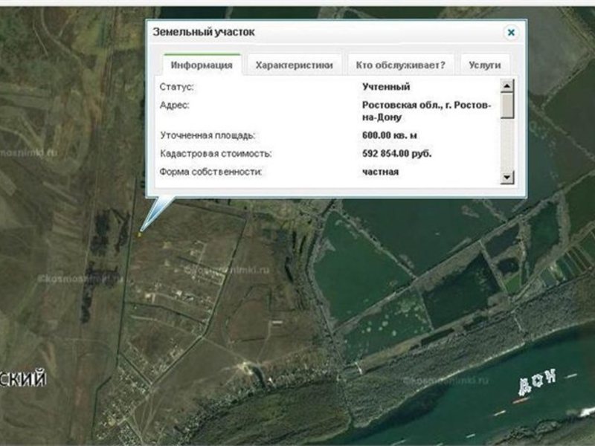Click the Кадастровая стоимость: label
The width and height of the screenshot is (595, 446).
click(x=216, y=154)
